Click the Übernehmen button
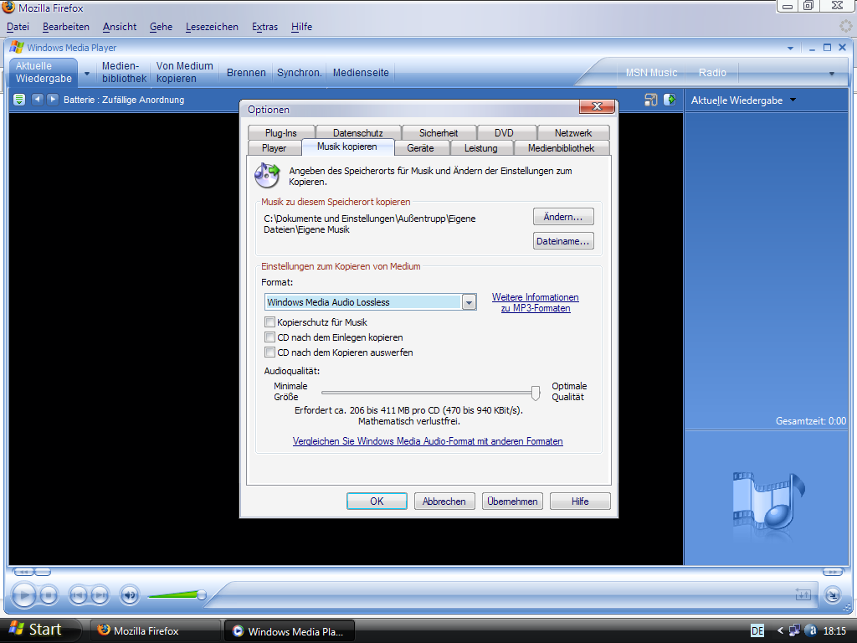Image resolution: width=857 pixels, height=643 pixels. 512,502
